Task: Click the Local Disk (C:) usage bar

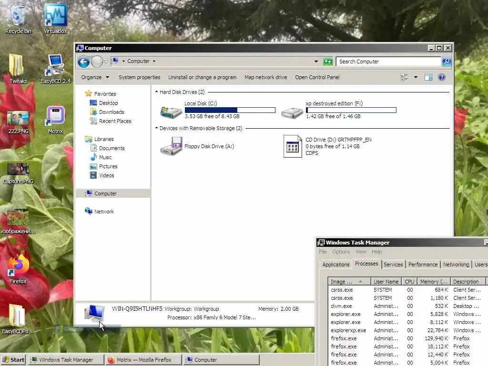Action: pos(230,110)
